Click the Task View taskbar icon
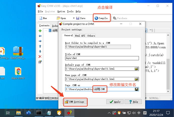Image resolution: width=174 pixels, height=117 pixels. click(8, 113)
